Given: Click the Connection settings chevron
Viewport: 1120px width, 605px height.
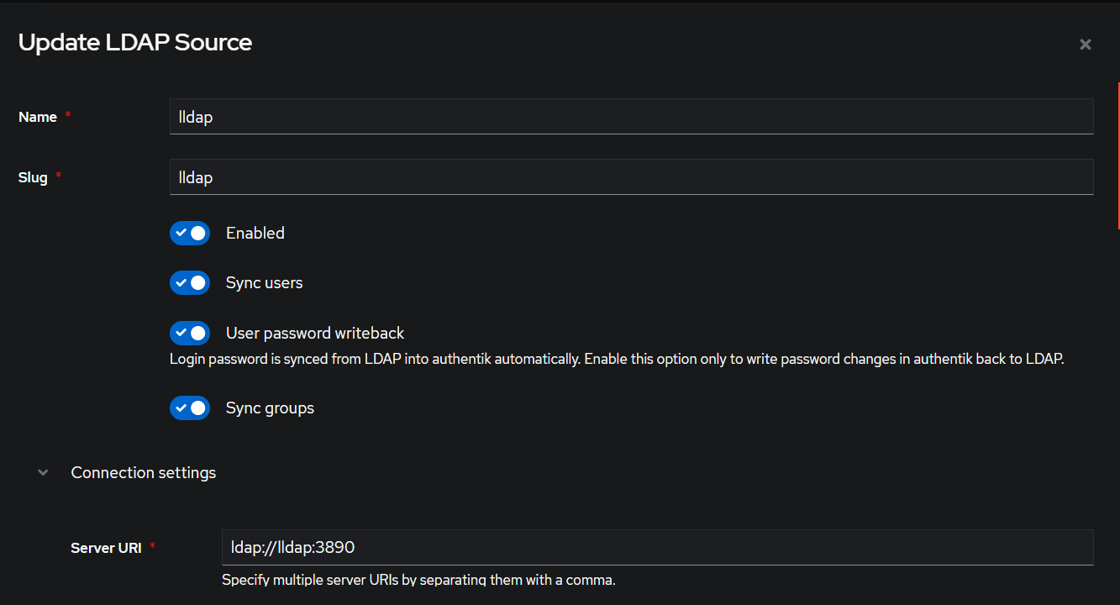Looking at the screenshot, I should [43, 472].
